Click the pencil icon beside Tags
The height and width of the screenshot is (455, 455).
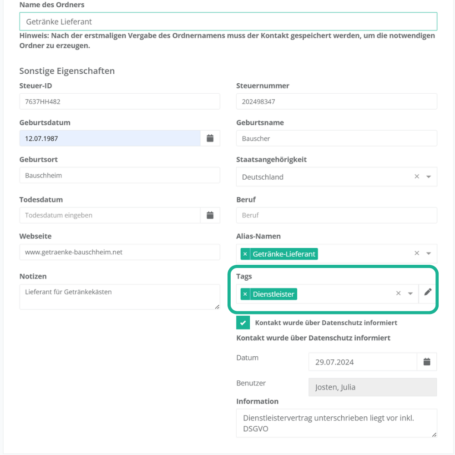[428, 293]
